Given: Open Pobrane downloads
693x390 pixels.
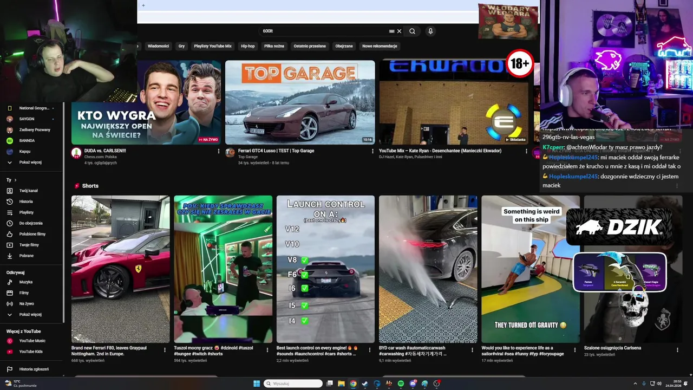Looking at the screenshot, I should pos(26,256).
